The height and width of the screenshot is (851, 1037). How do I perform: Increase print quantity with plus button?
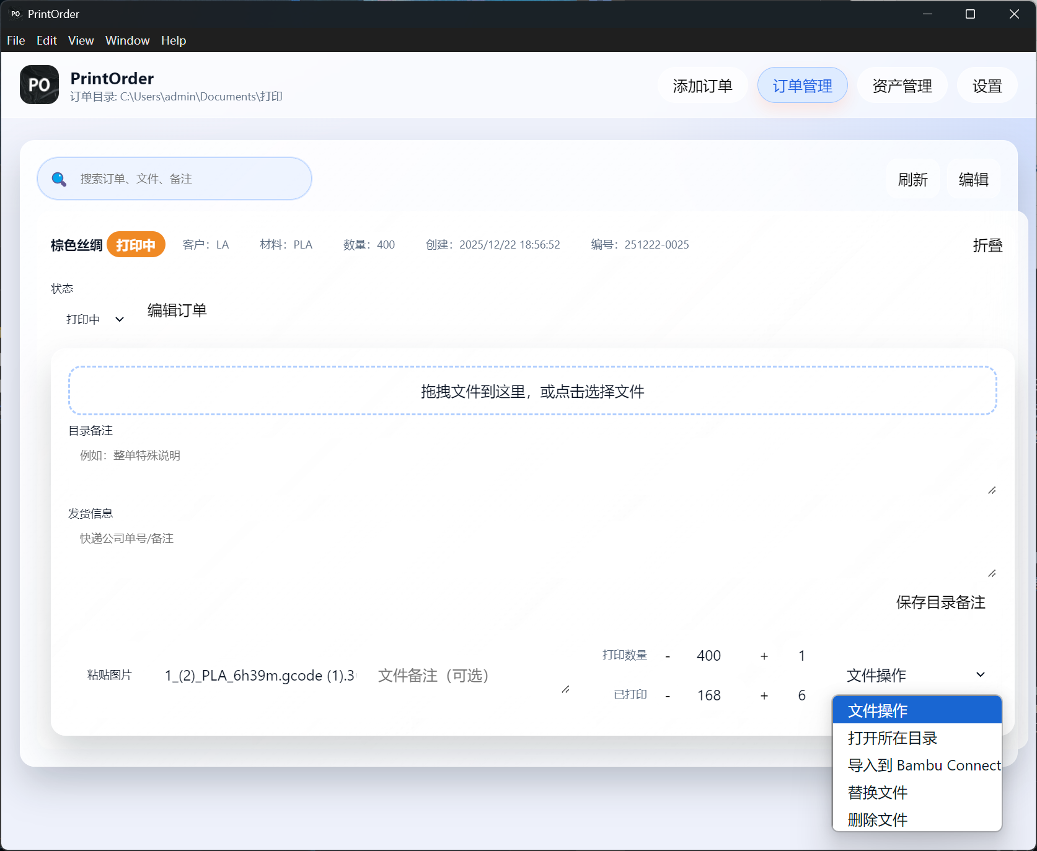(x=764, y=656)
